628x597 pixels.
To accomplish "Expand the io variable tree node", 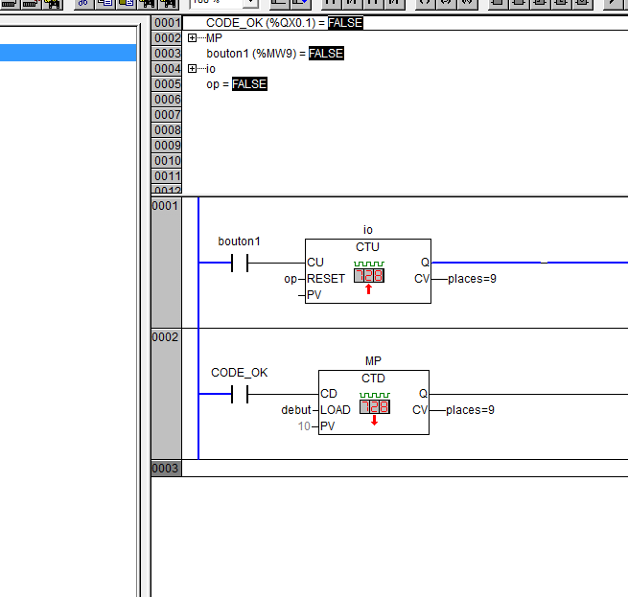I will [192, 69].
